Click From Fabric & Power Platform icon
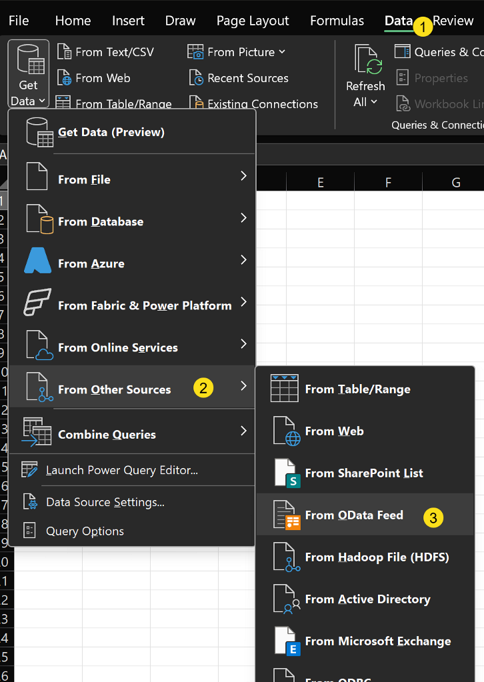This screenshot has height=682, width=484. (37, 302)
